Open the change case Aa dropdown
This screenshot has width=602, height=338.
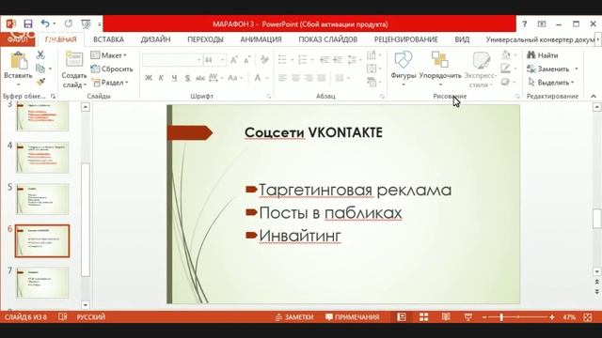coord(235,78)
